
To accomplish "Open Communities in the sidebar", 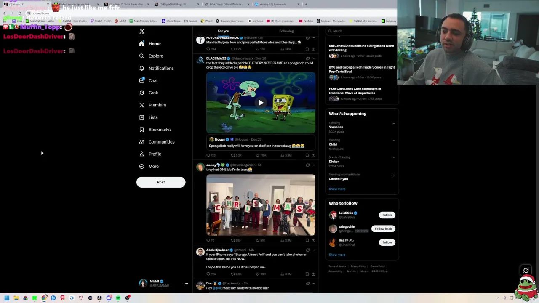I will pyautogui.click(x=157, y=142).
